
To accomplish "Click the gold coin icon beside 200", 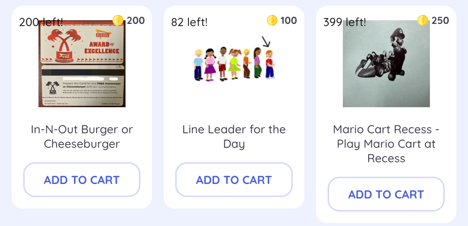I will coord(118,20).
